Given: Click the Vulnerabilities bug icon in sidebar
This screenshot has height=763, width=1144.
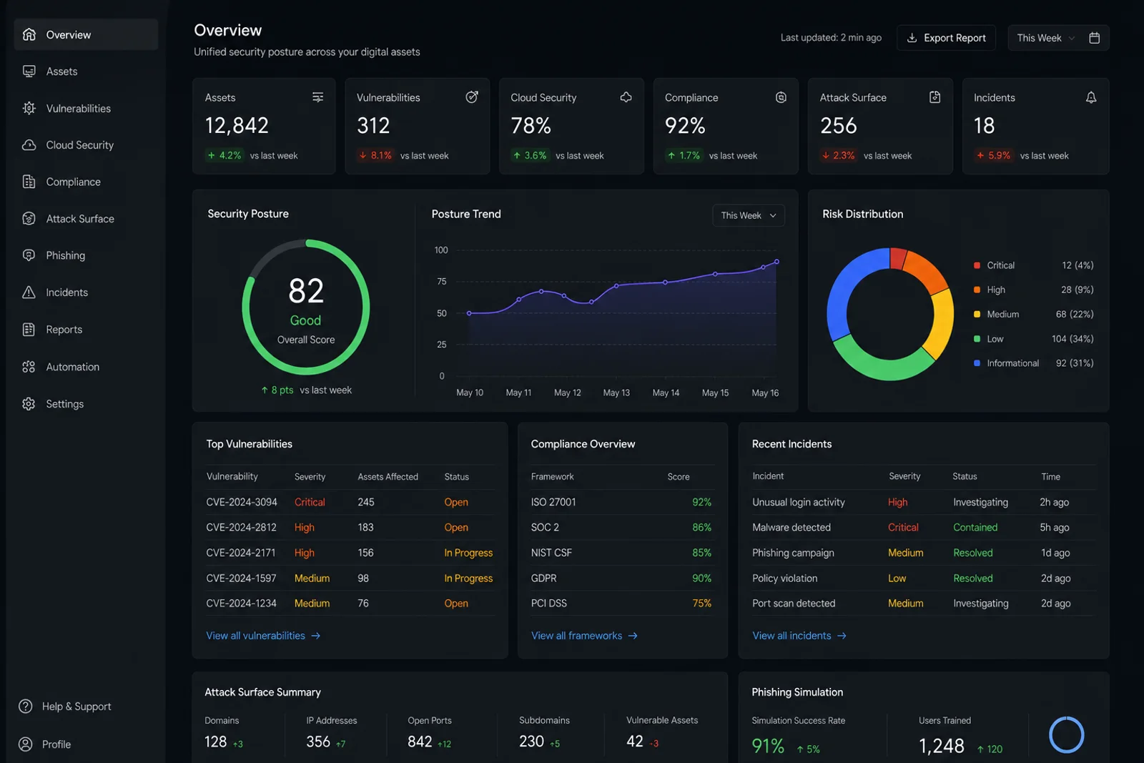Looking at the screenshot, I should pyautogui.click(x=29, y=108).
